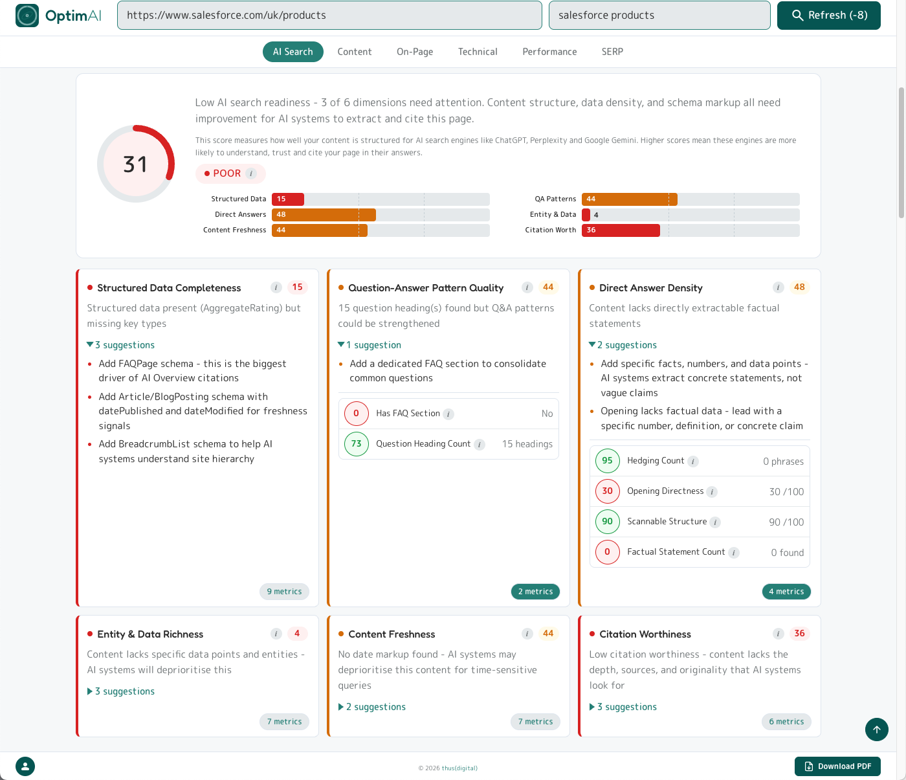Click the Refresh (-8) button
Screen dimensions: 906x780
(829, 16)
